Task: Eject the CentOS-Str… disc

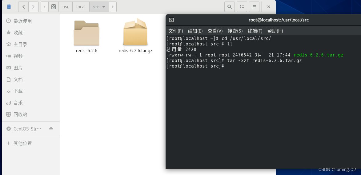Action: pyautogui.click(x=51, y=129)
